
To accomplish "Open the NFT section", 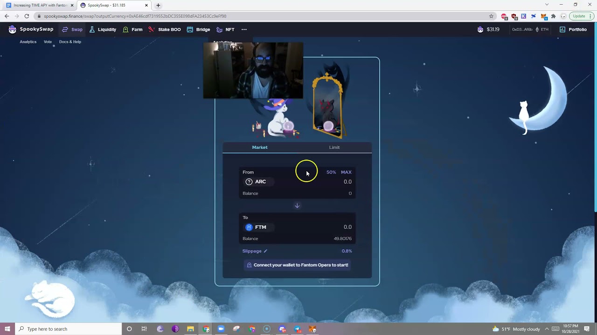I will click(x=225, y=29).
